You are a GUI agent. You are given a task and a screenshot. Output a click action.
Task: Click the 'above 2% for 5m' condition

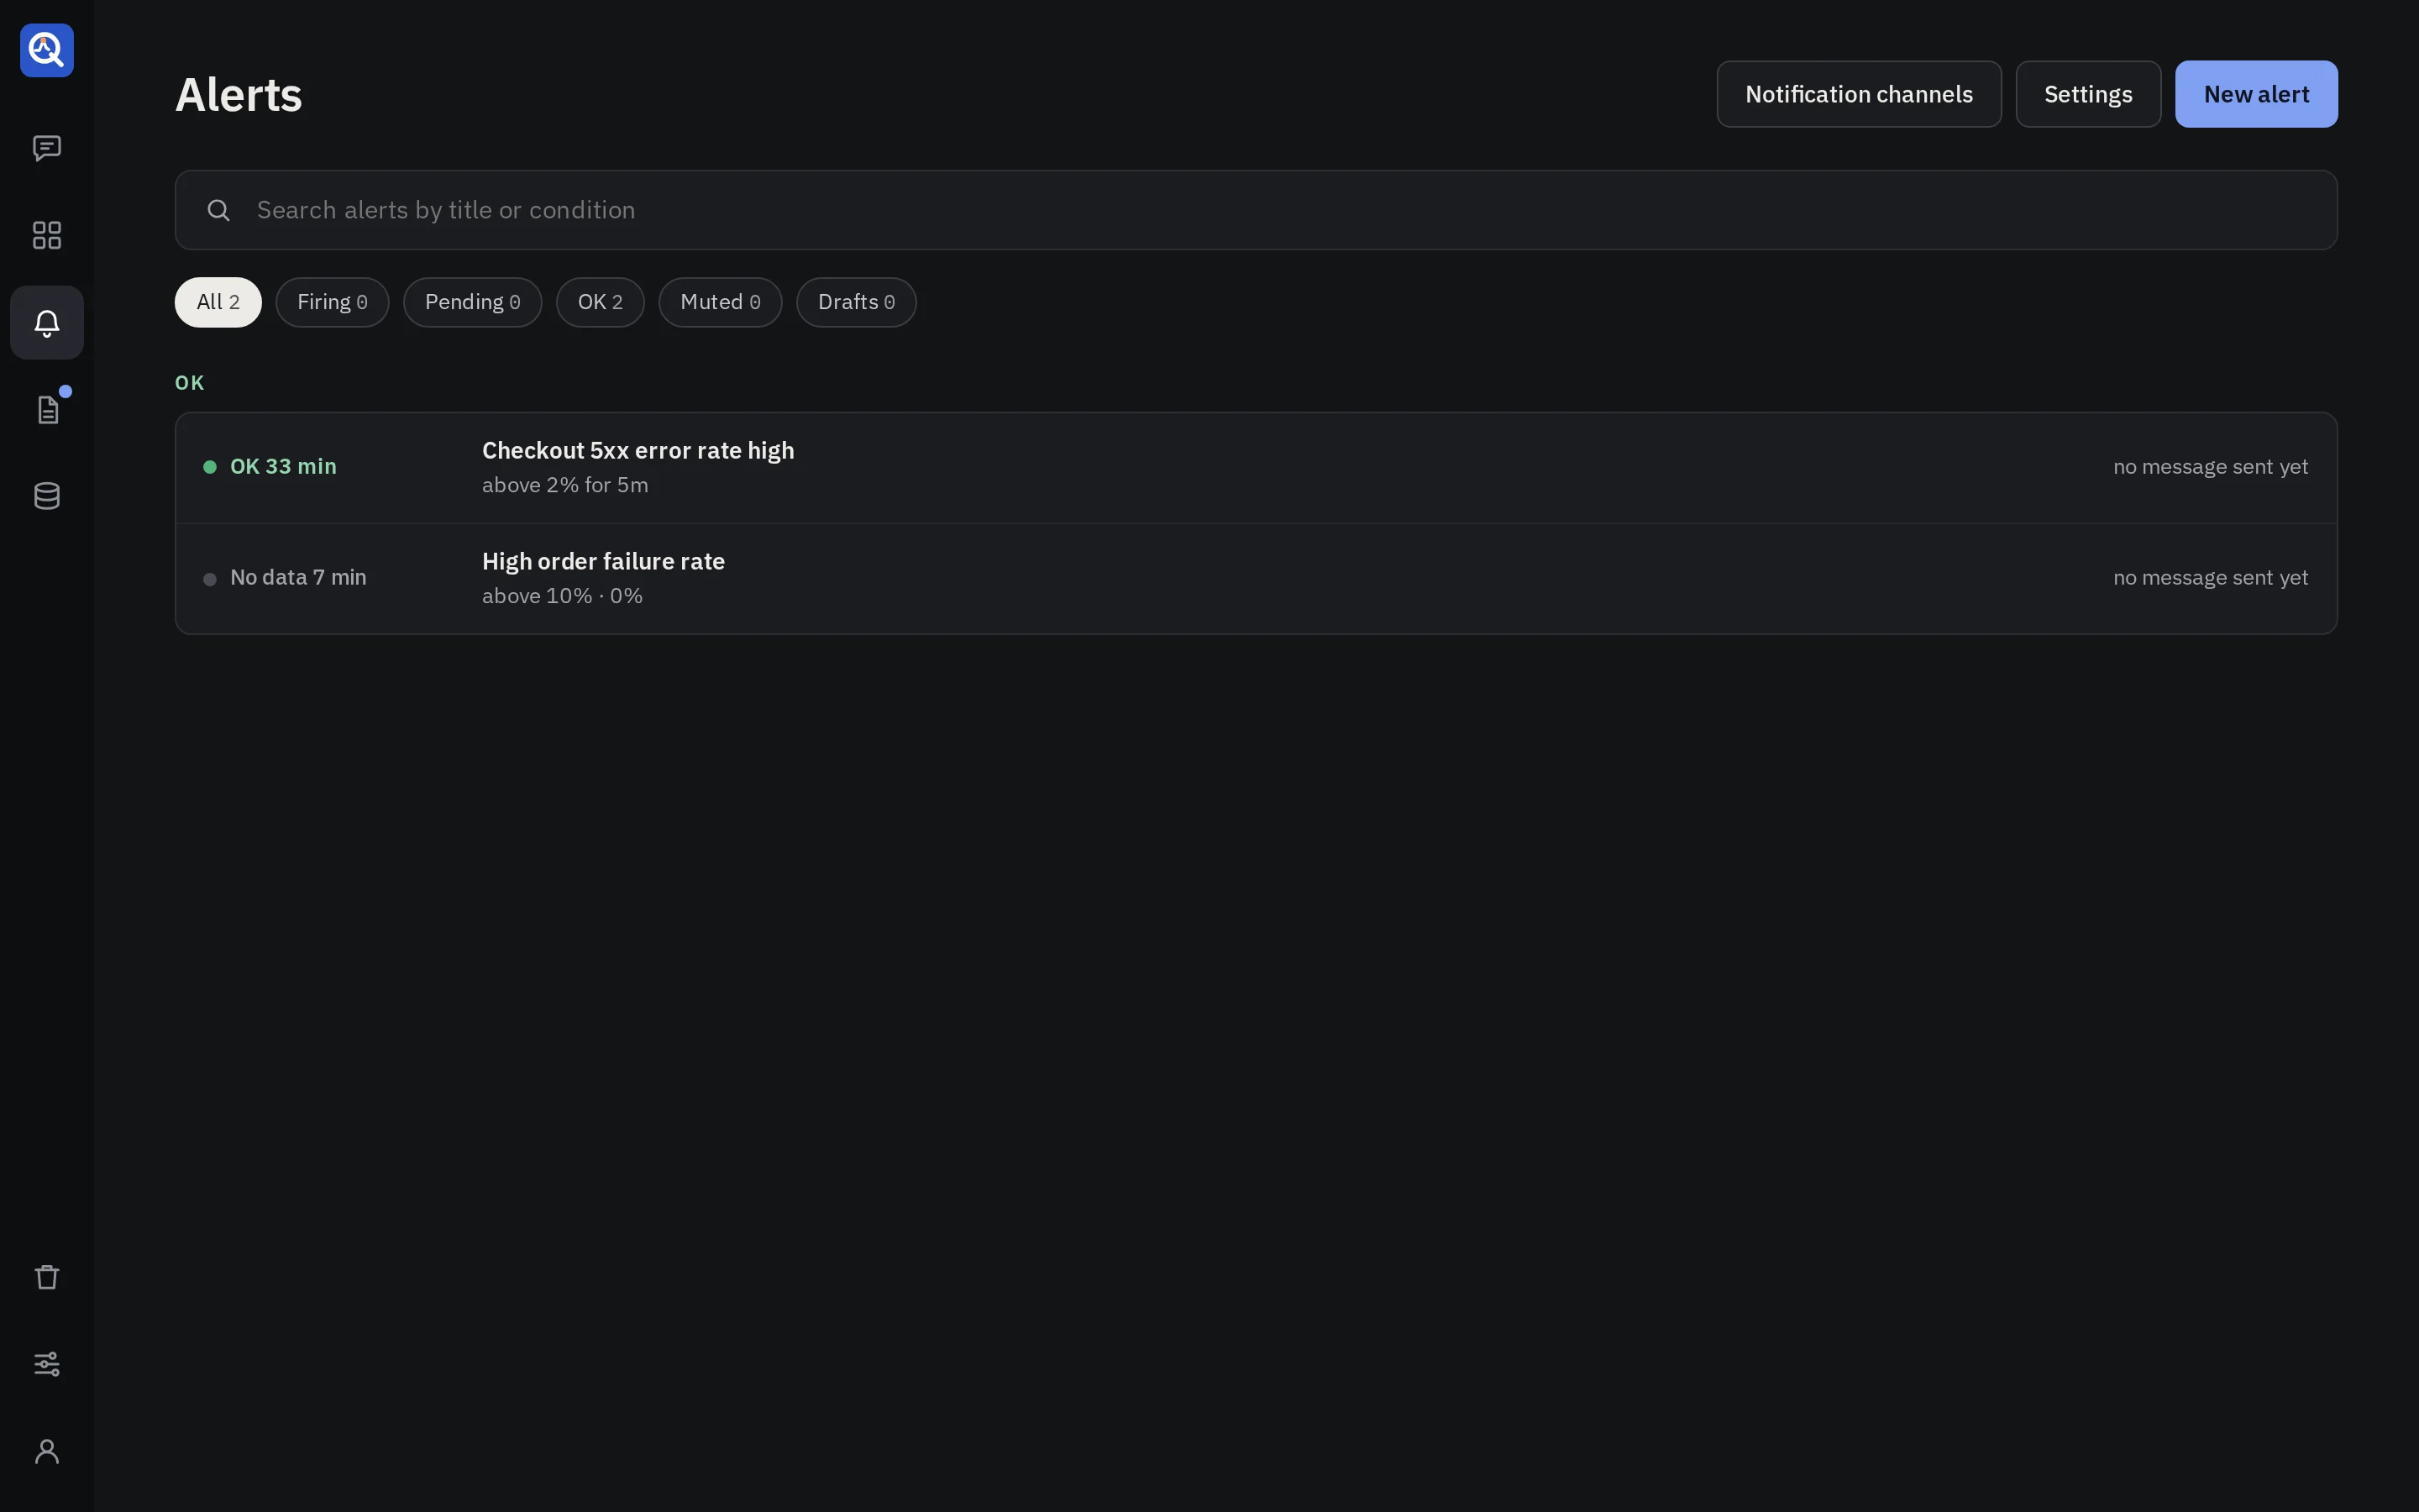(x=564, y=485)
